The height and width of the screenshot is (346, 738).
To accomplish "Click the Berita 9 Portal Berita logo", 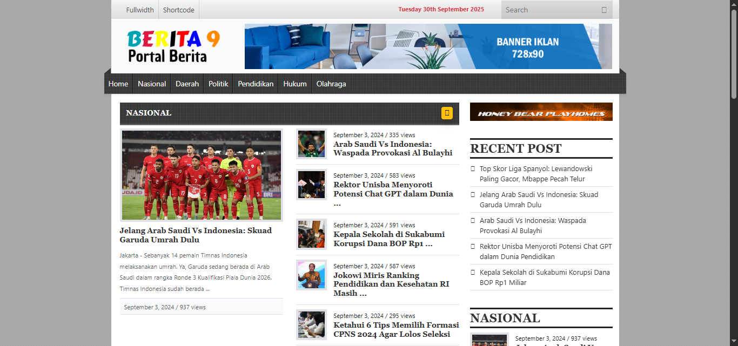I will (x=173, y=46).
